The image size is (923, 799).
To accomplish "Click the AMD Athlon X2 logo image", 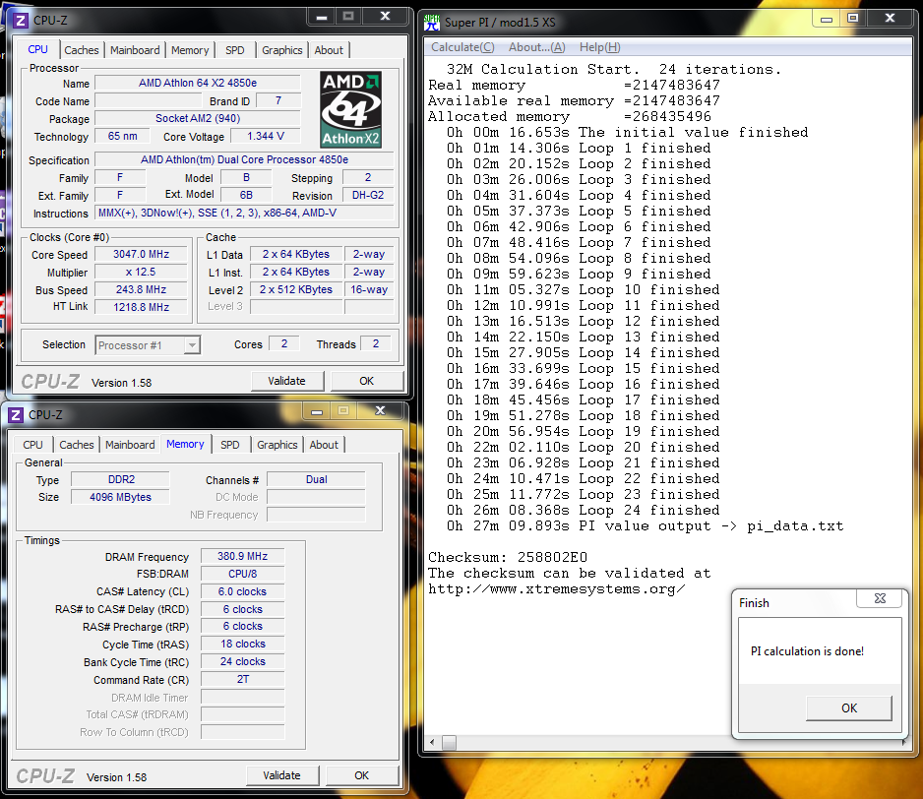I will (x=351, y=109).
